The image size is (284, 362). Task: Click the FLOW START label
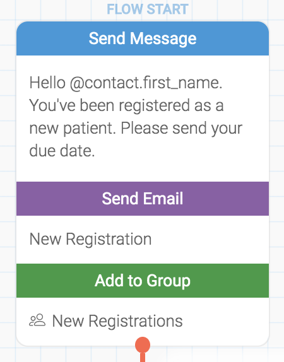tap(148, 9)
